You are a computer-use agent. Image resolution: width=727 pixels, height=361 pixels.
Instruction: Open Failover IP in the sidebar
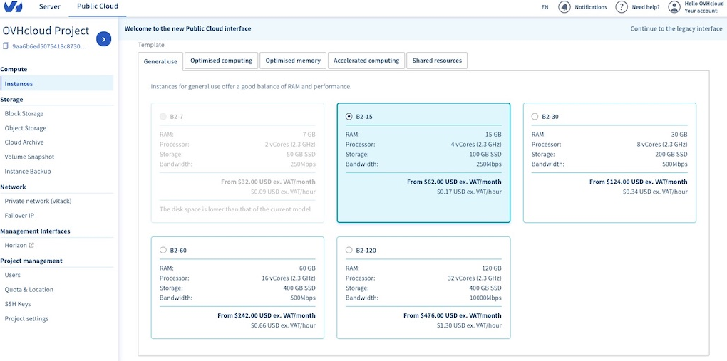coord(19,216)
